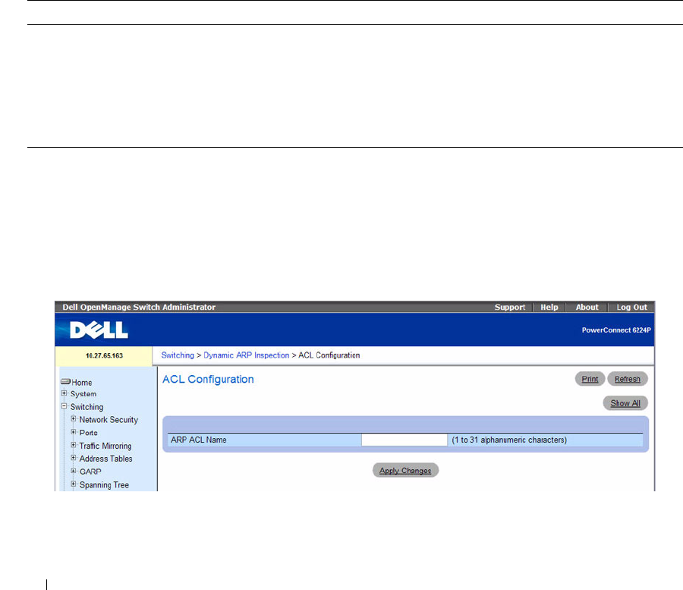Expand the Spanning Tree node

tap(73, 484)
